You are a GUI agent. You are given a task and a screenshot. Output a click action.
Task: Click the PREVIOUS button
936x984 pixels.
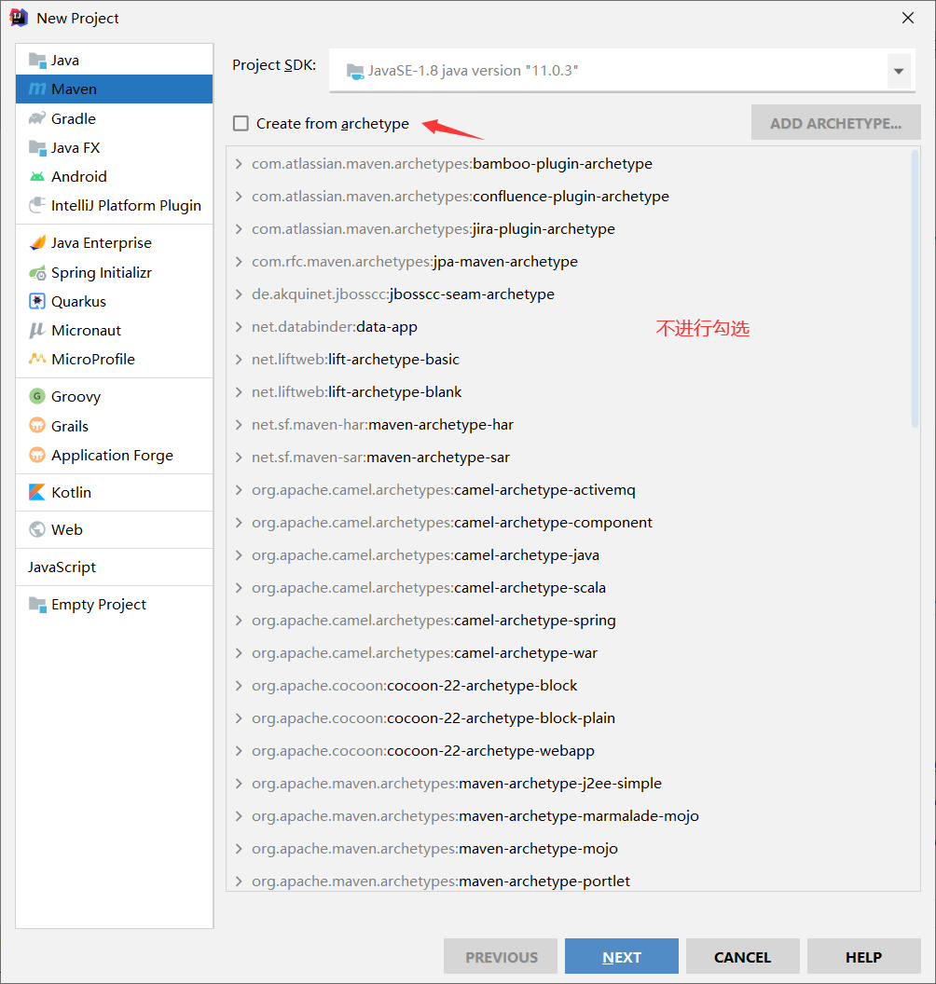[501, 956]
